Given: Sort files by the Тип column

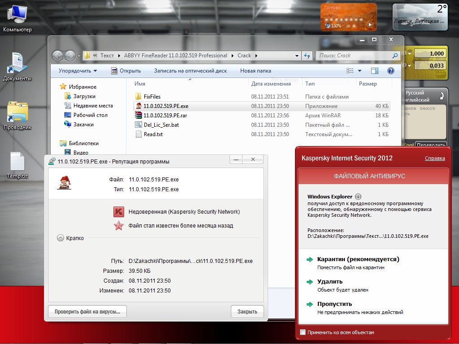Looking at the screenshot, I should (310, 84).
